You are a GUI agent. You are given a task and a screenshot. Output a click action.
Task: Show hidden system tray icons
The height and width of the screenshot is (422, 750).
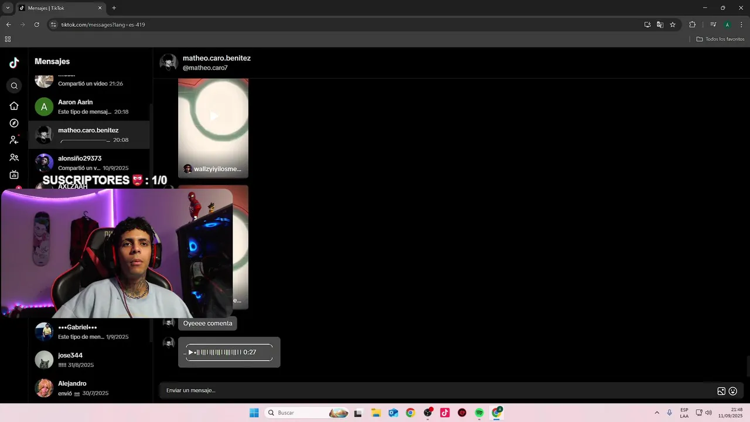(x=657, y=413)
